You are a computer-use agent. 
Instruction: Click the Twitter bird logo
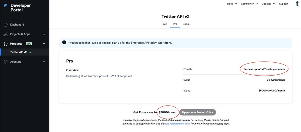5,5
